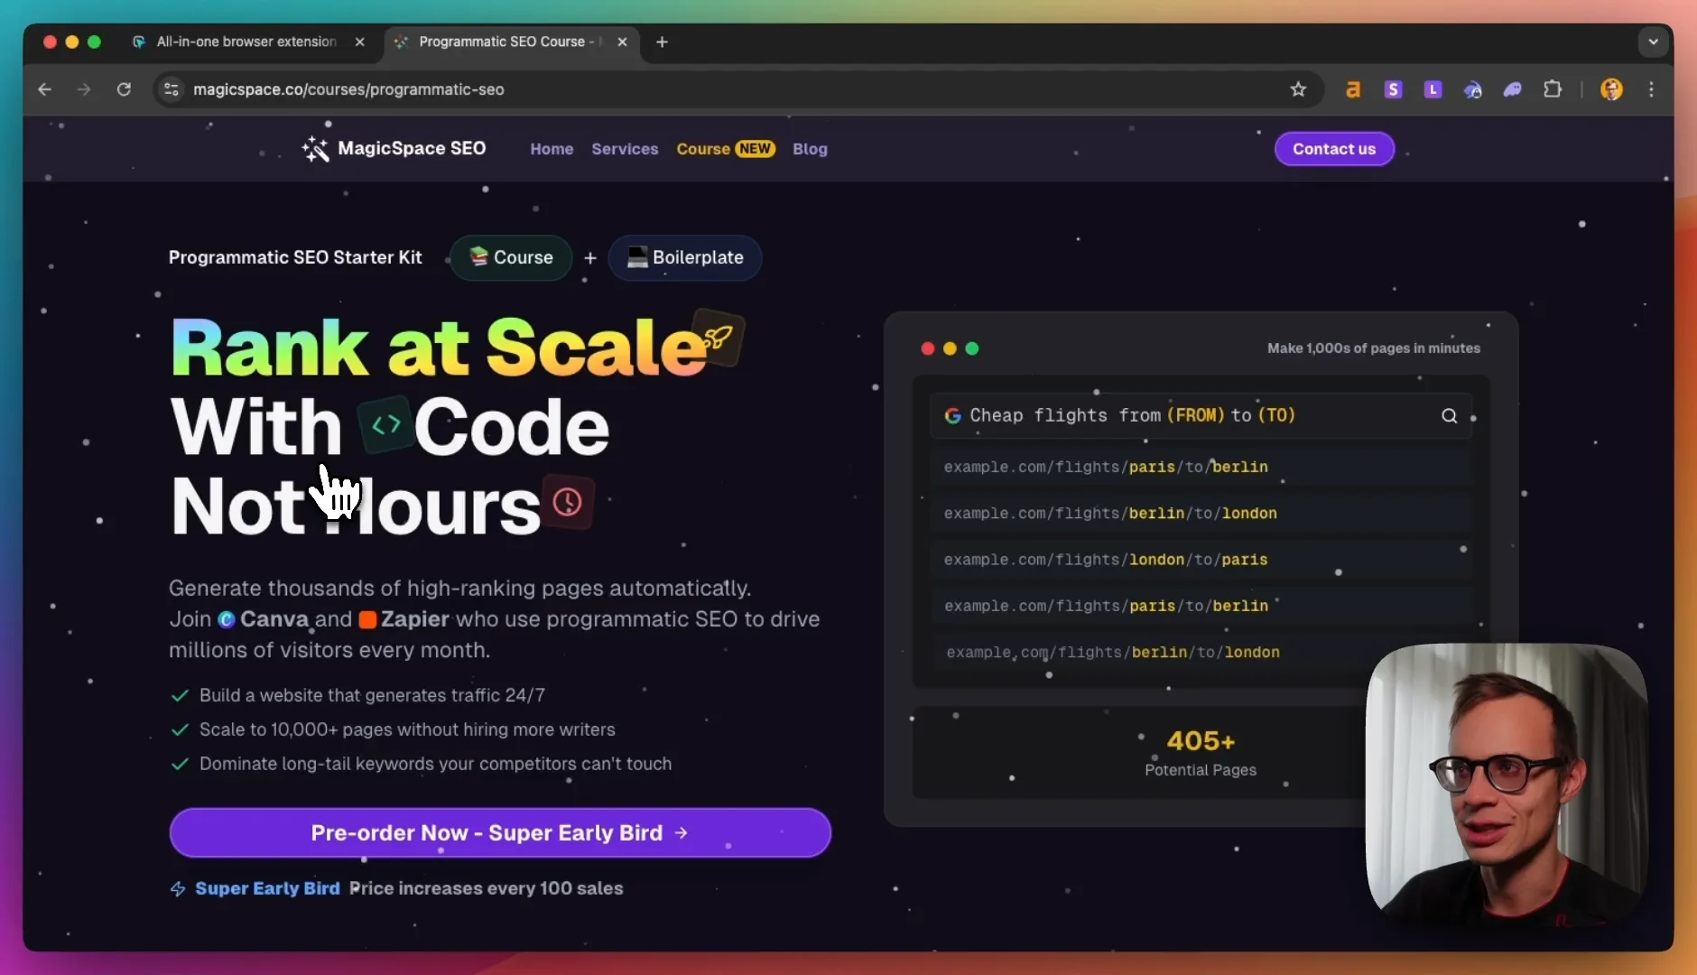Click the 'Zapier' brand name
This screenshot has height=975, width=1697.
tap(414, 619)
